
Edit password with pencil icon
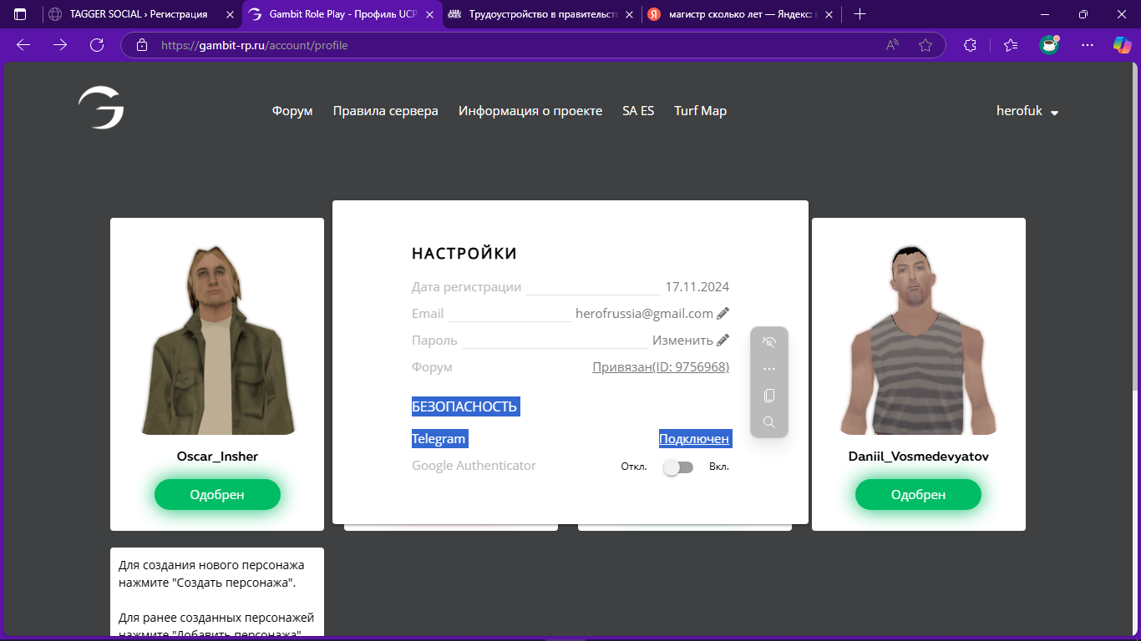(723, 340)
